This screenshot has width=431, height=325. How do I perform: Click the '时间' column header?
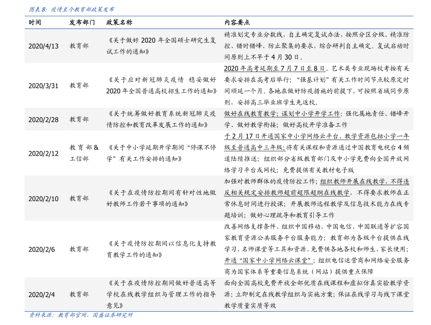[x=35, y=22]
